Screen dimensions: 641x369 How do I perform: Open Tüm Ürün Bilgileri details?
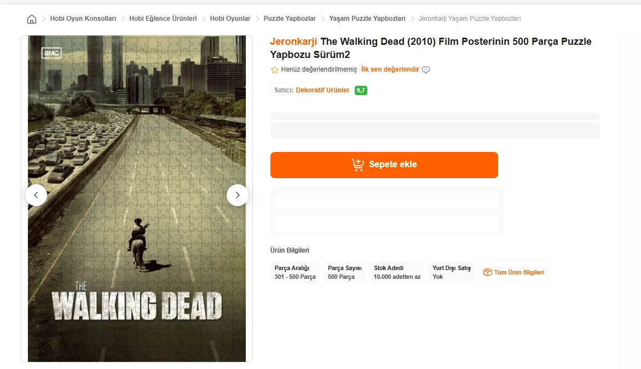[519, 272]
